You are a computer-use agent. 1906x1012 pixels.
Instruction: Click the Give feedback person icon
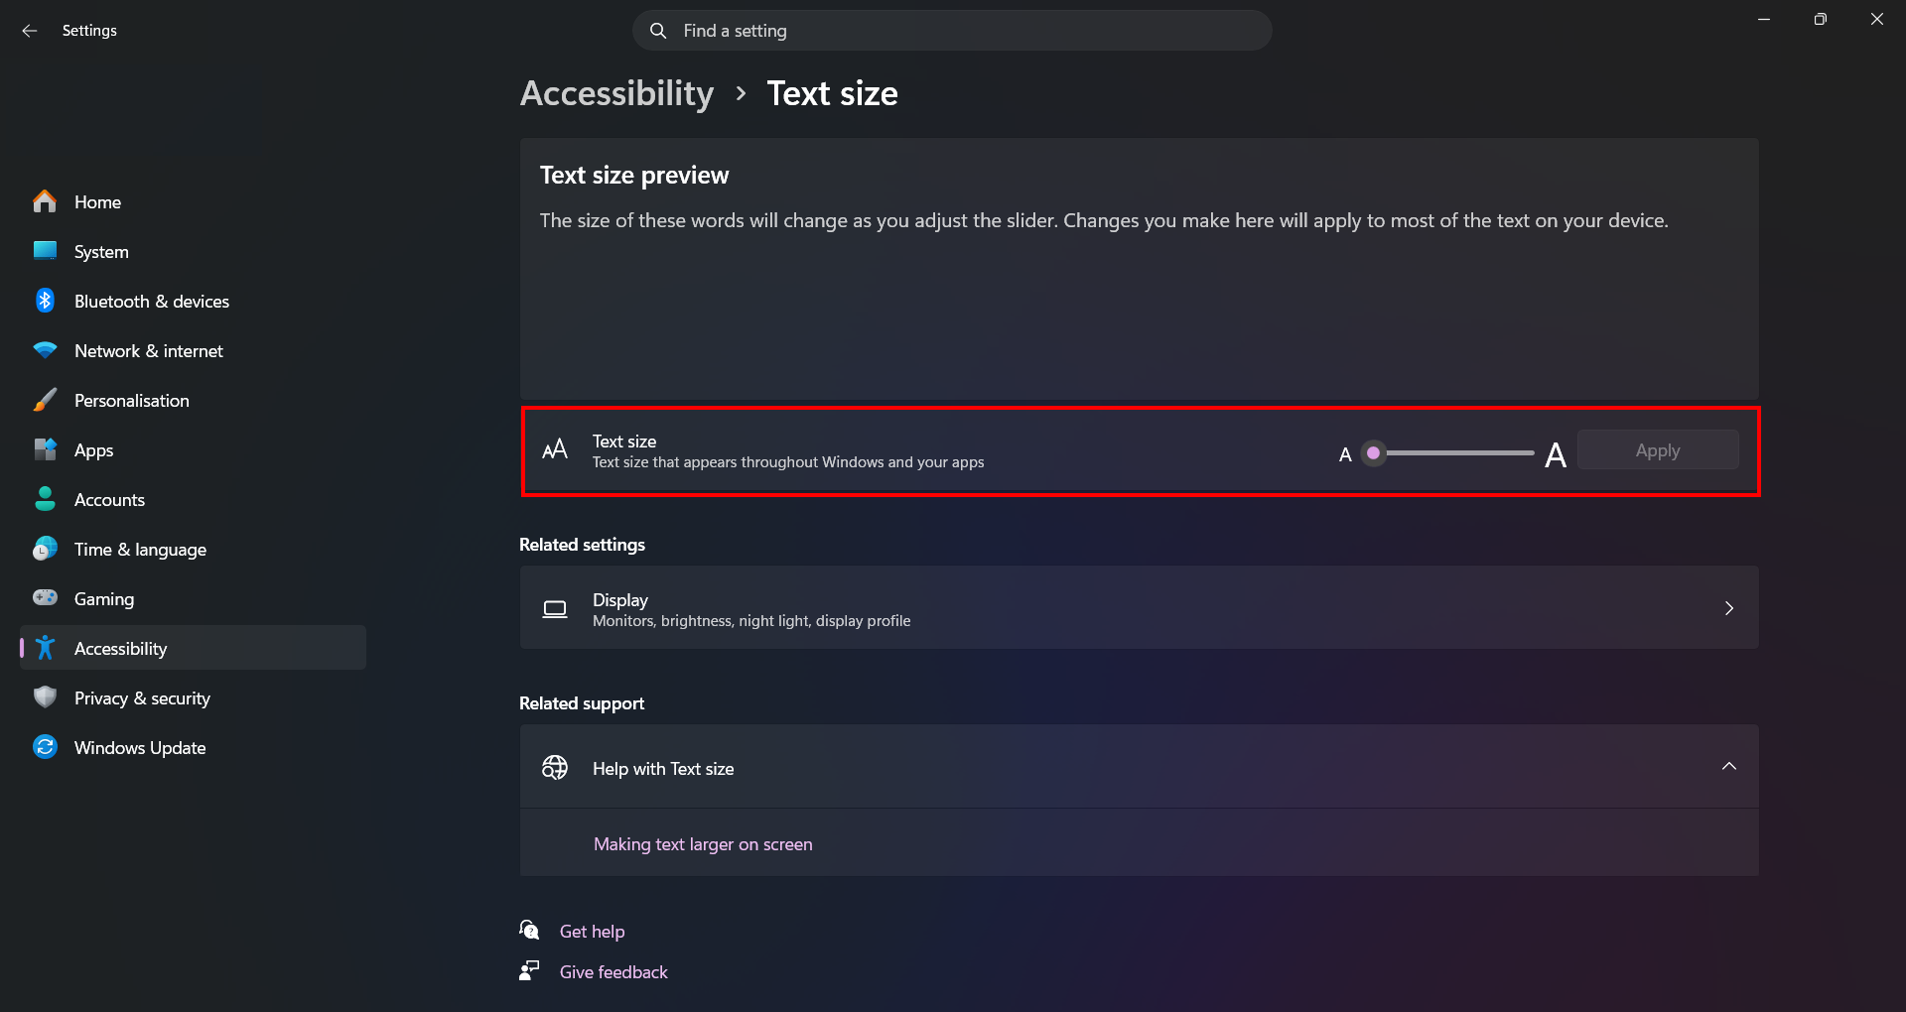(x=529, y=970)
